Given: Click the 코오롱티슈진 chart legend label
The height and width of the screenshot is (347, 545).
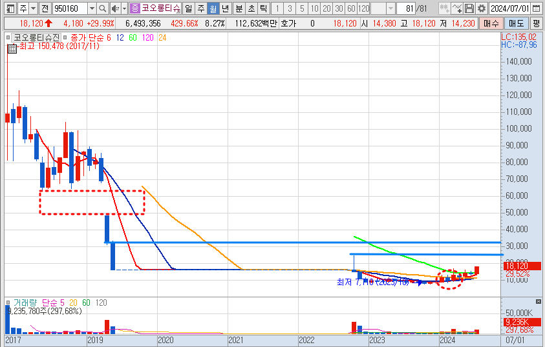Looking at the screenshot, I should 36,37.
